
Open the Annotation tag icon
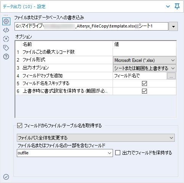(6, 48)
